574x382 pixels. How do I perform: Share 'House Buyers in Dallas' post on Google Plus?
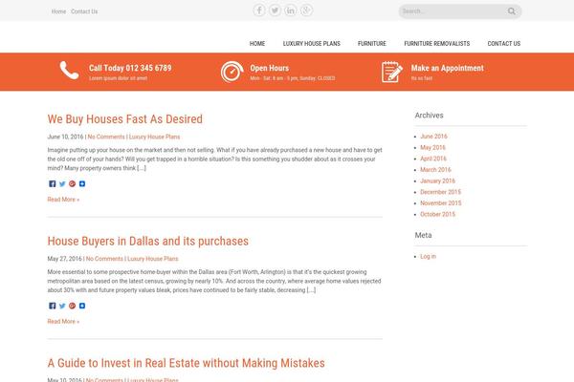pyautogui.click(x=72, y=306)
